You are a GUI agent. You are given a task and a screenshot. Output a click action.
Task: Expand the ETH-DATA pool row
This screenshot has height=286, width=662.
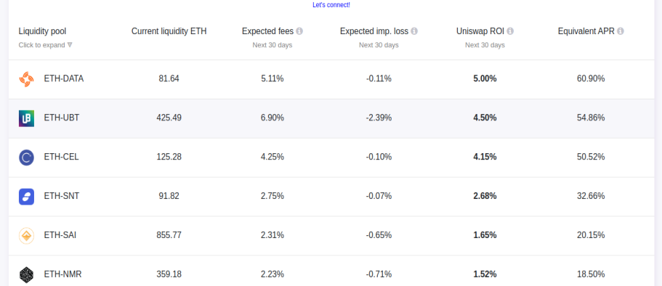coord(331,79)
